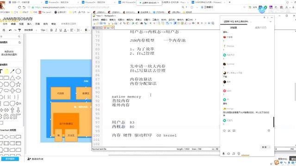
Task: Toggle Underline formatting in ProcessOn toolbar
Action: click(61, 30)
